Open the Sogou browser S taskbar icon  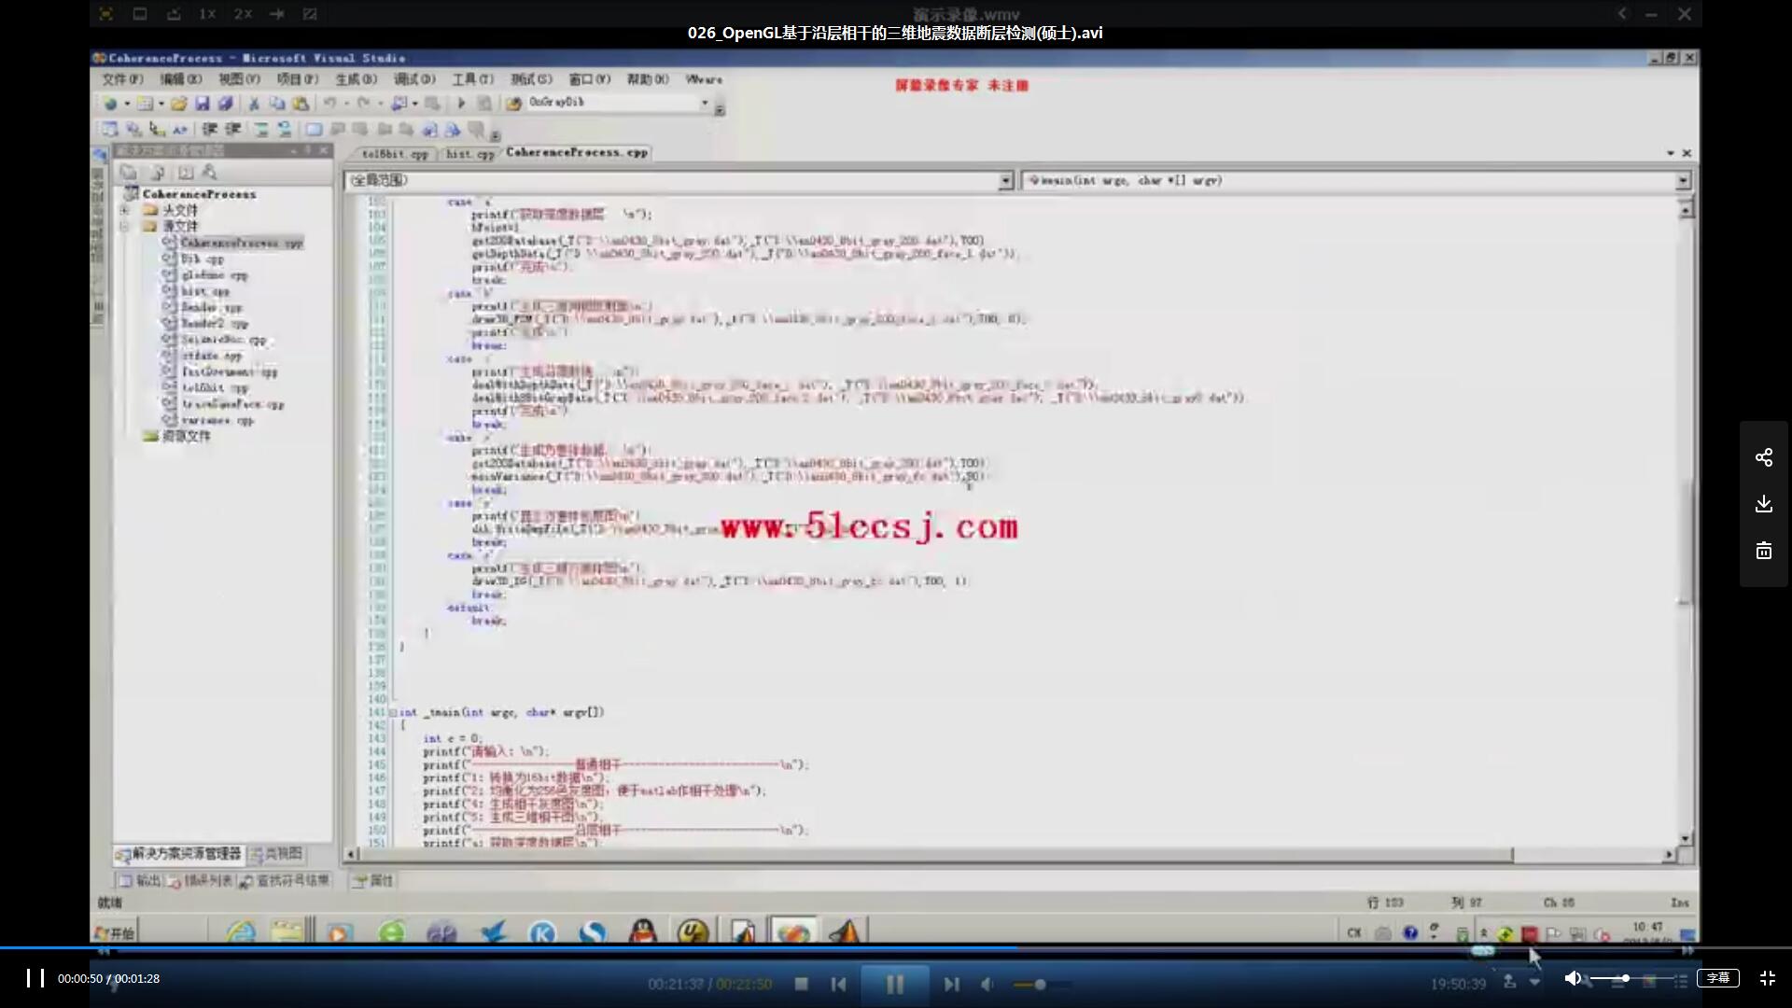click(592, 931)
